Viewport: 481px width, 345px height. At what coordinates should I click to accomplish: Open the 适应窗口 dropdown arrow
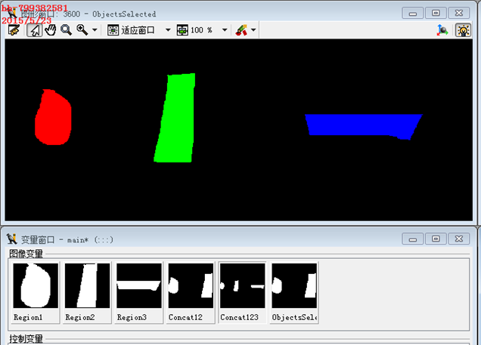[x=168, y=30]
